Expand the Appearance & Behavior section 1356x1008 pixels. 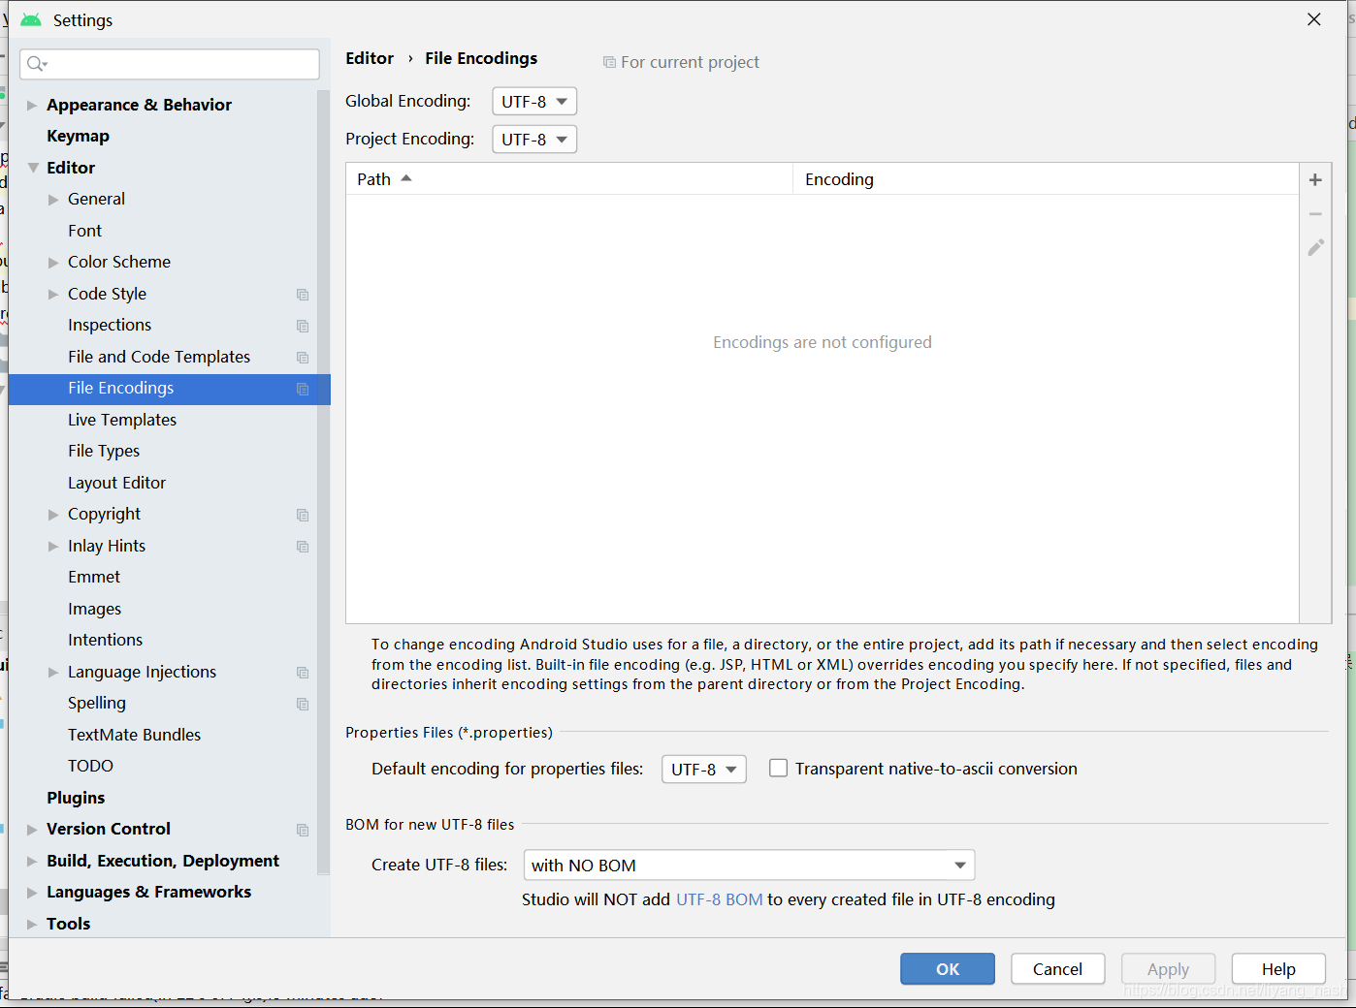coord(32,105)
